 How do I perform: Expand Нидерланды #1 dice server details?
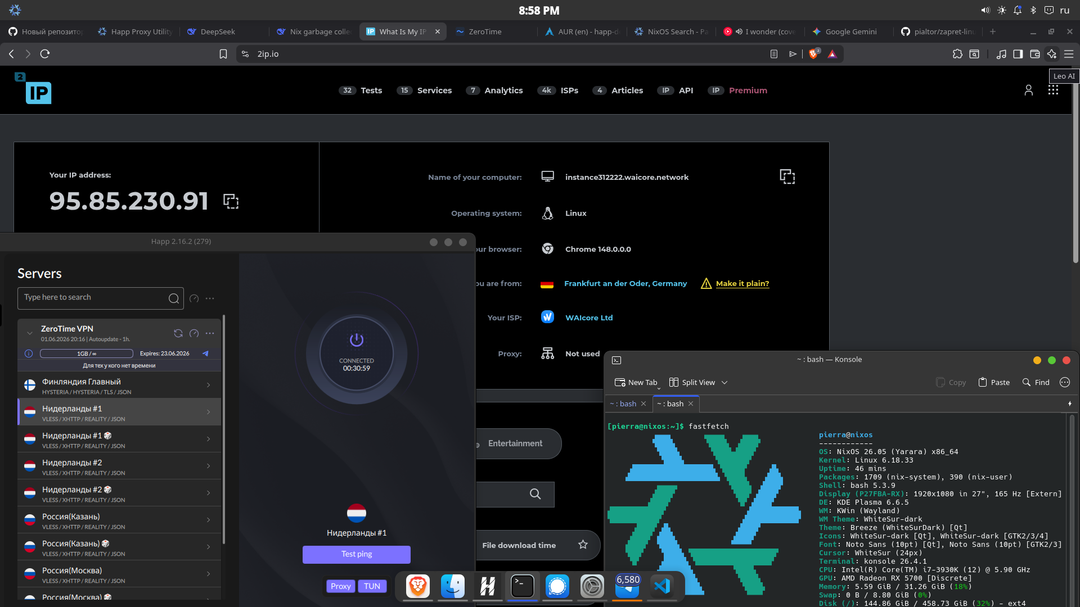[x=208, y=439]
